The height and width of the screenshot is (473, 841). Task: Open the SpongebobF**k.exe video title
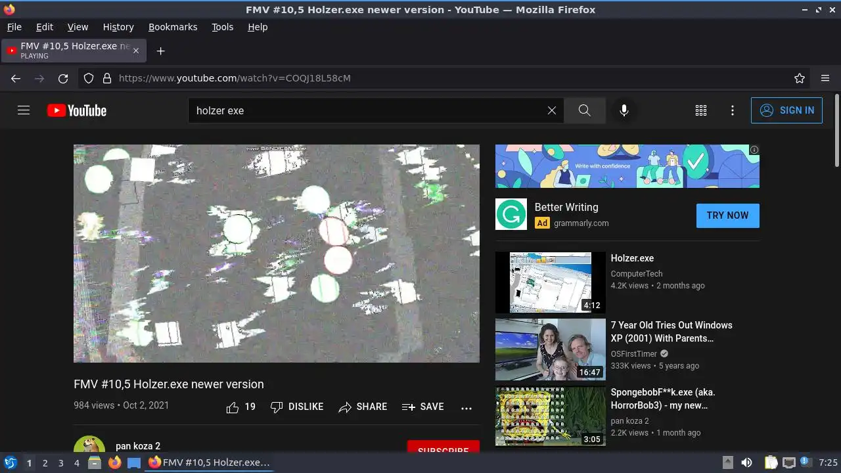pos(663,399)
